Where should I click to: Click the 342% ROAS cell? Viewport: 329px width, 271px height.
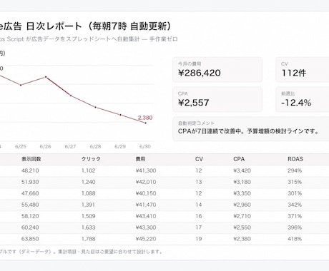[295, 205]
